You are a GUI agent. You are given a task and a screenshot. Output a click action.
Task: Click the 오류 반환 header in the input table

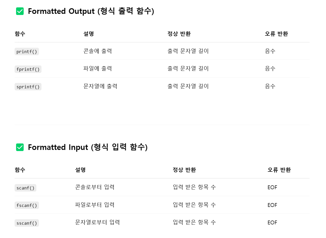pos(279,170)
